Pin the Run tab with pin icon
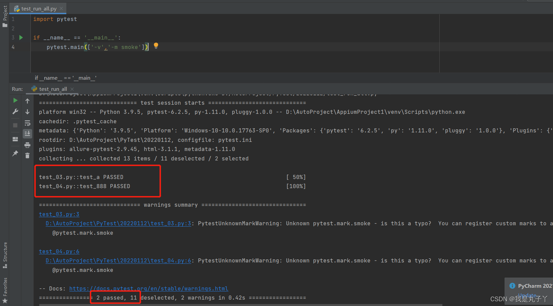553x306 pixels. click(x=15, y=153)
